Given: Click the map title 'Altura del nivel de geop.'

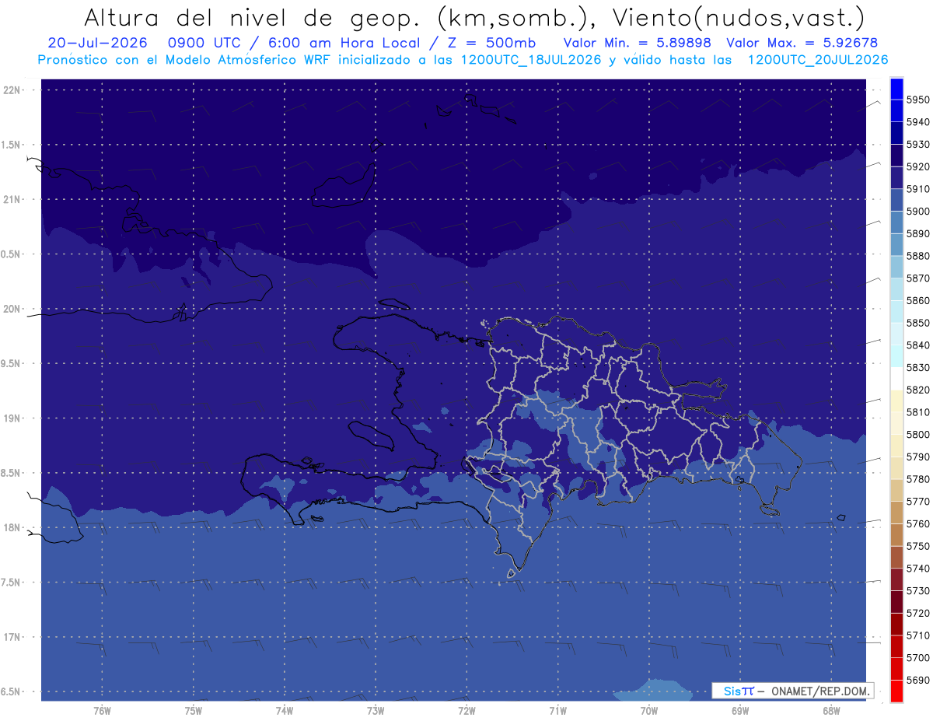Looking at the screenshot, I should coord(252,17).
